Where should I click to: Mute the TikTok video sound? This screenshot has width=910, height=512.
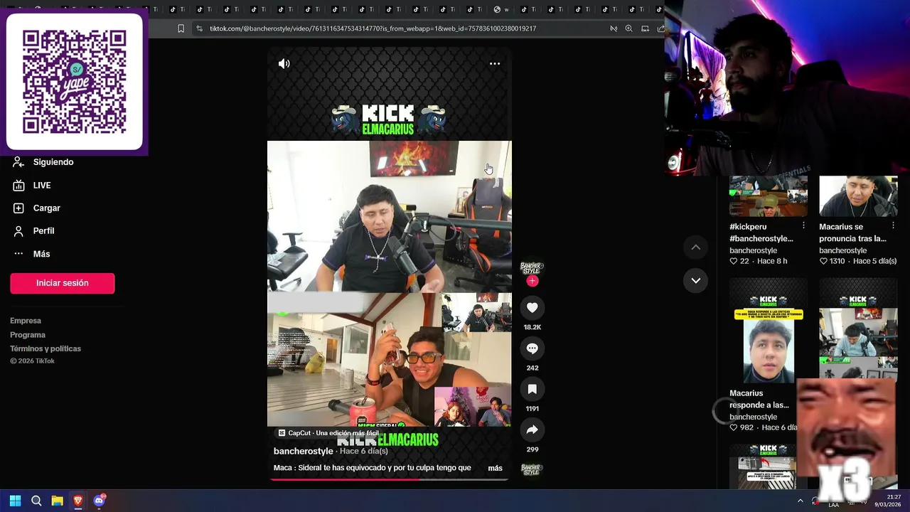(x=284, y=64)
